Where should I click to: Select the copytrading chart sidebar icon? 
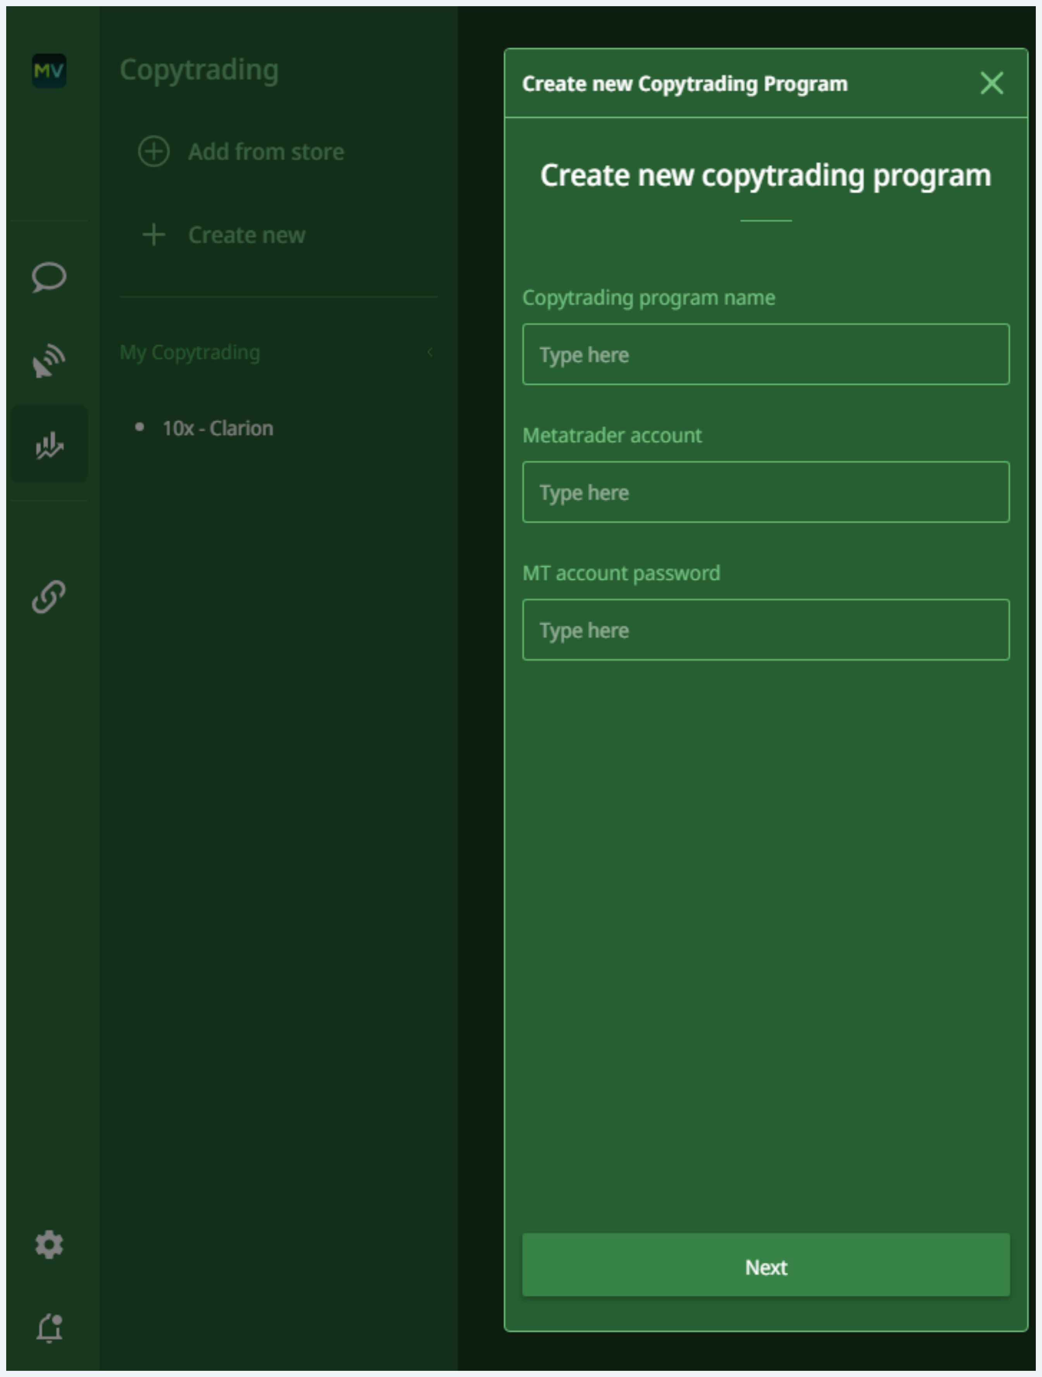(49, 445)
